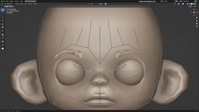199x112 pixels.
Task: Click the Blender logo icon
Action: (x=2, y=1)
